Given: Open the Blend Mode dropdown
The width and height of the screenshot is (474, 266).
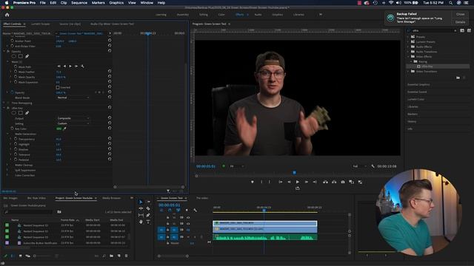Looking at the screenshot, I should point(73,98).
